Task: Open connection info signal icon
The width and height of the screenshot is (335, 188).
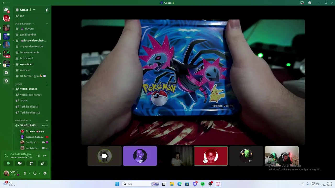Action: [6, 156]
